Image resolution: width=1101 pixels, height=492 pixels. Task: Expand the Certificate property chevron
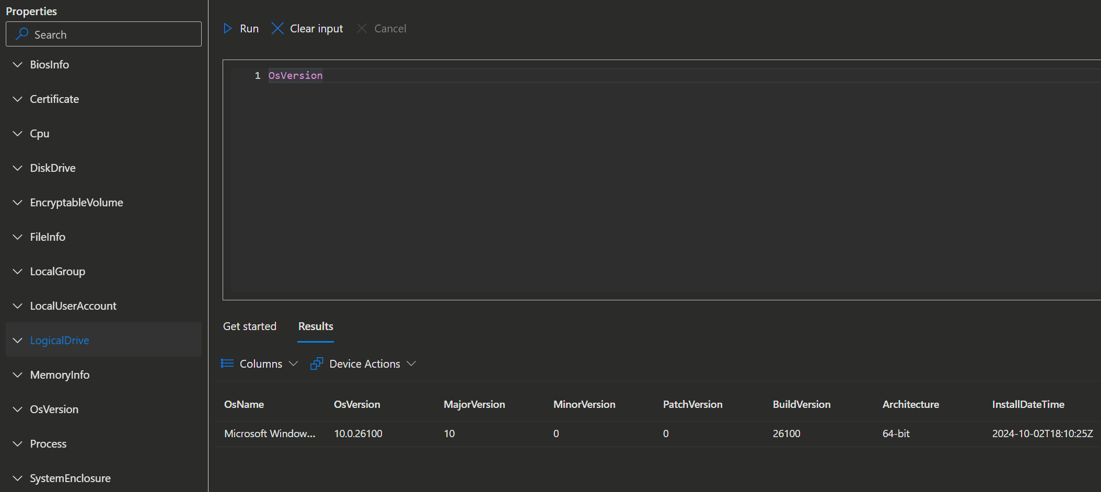(18, 99)
